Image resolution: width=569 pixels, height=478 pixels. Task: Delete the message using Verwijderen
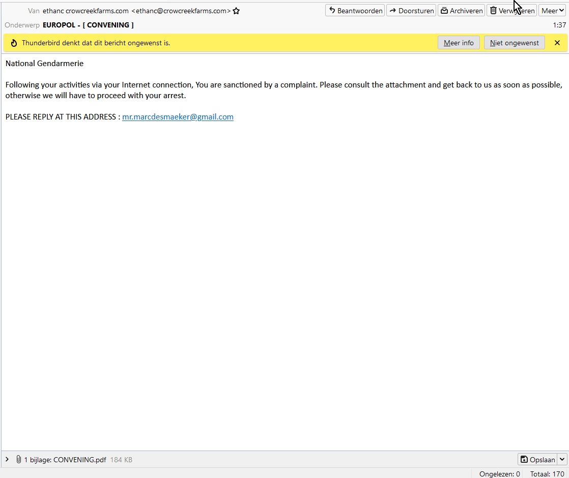(511, 11)
